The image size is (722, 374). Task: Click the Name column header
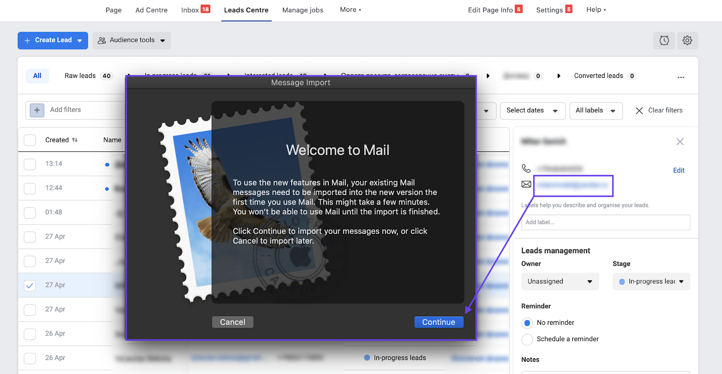[112, 140]
